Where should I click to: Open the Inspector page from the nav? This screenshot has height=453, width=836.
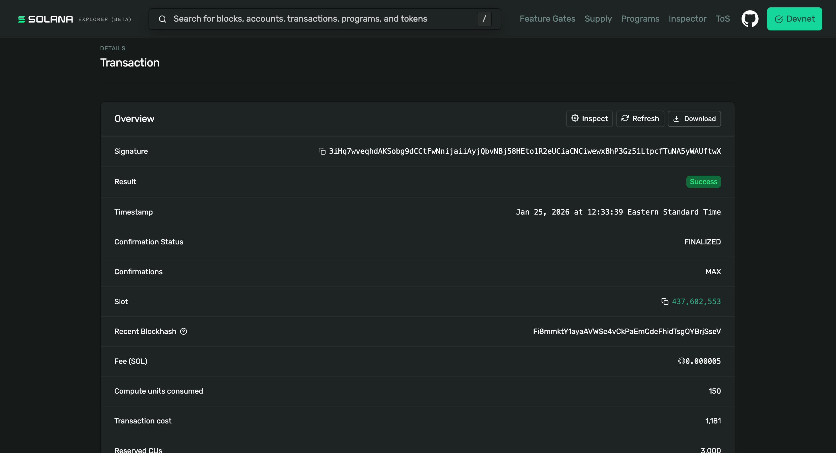pos(687,19)
